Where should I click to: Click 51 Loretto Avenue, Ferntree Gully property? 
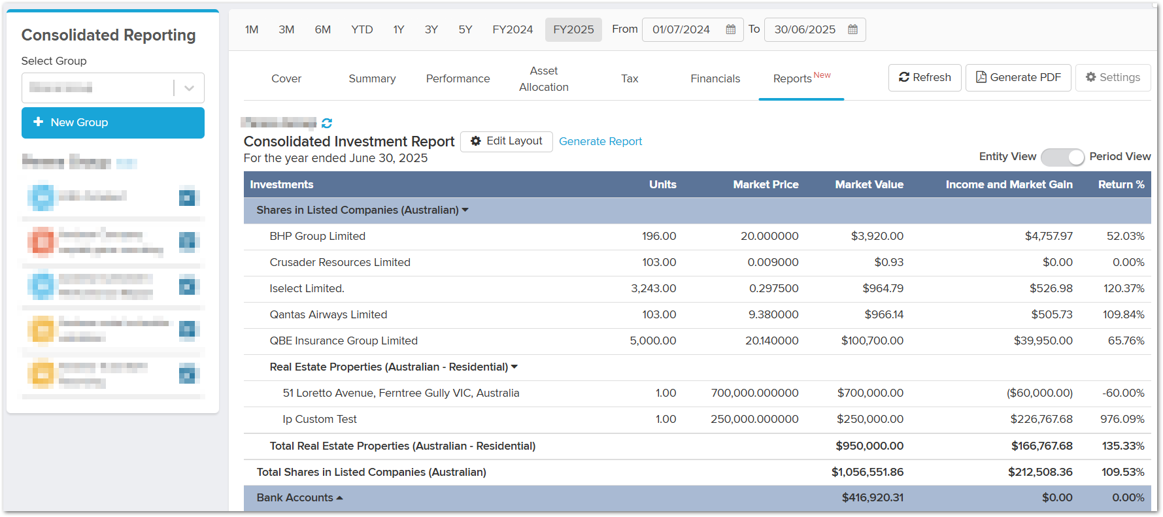tap(401, 393)
